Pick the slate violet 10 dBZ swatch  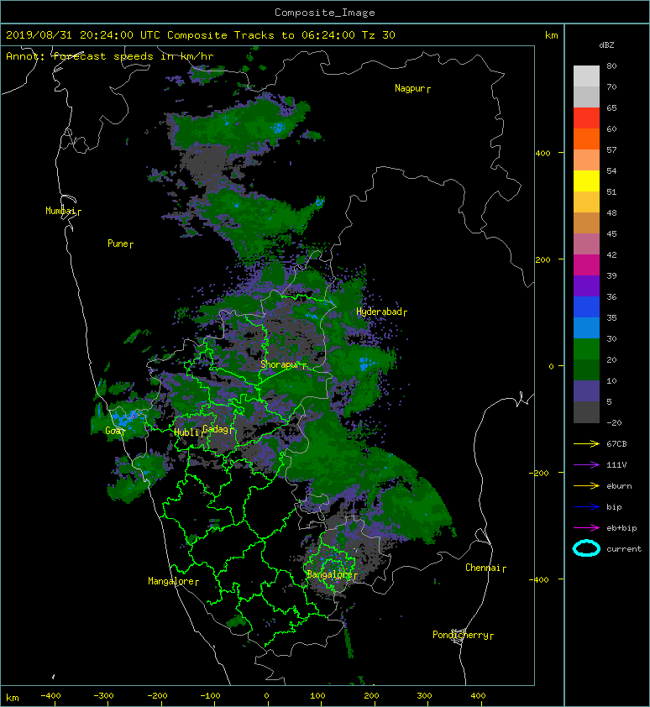click(x=586, y=390)
